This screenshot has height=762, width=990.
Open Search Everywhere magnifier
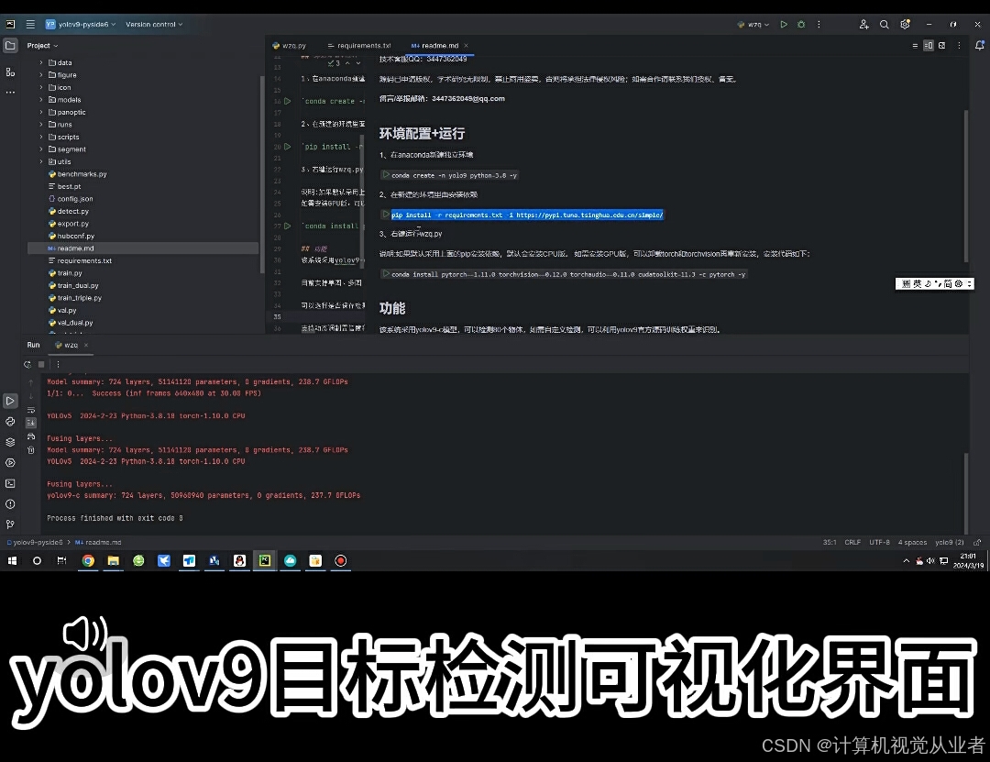coord(884,24)
